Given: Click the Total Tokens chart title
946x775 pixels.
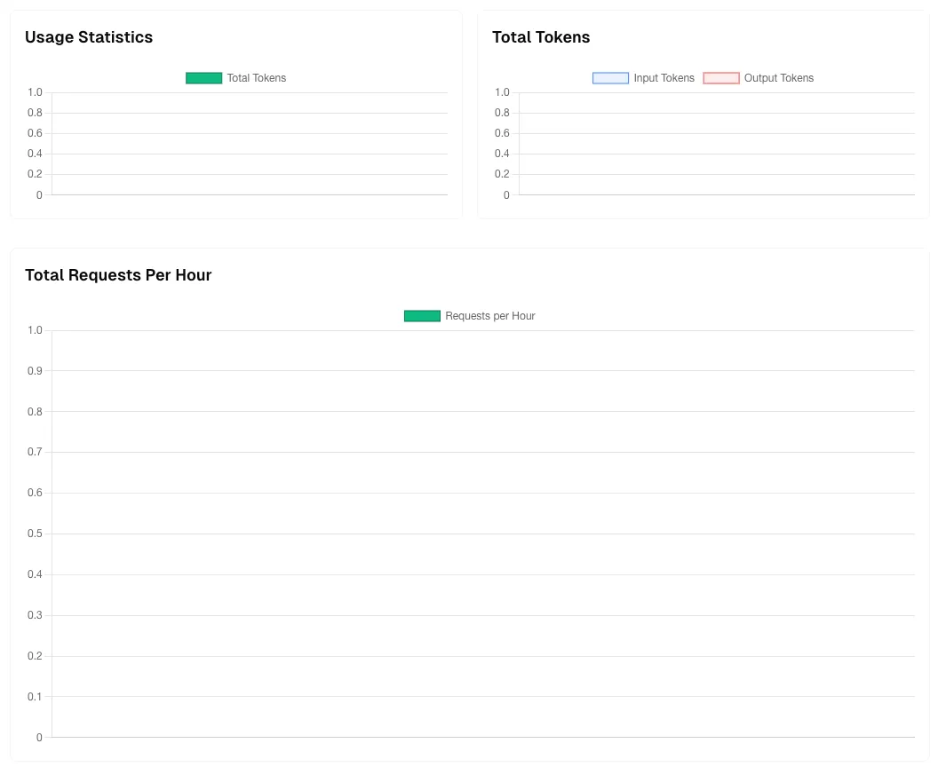Looking at the screenshot, I should click(x=541, y=37).
